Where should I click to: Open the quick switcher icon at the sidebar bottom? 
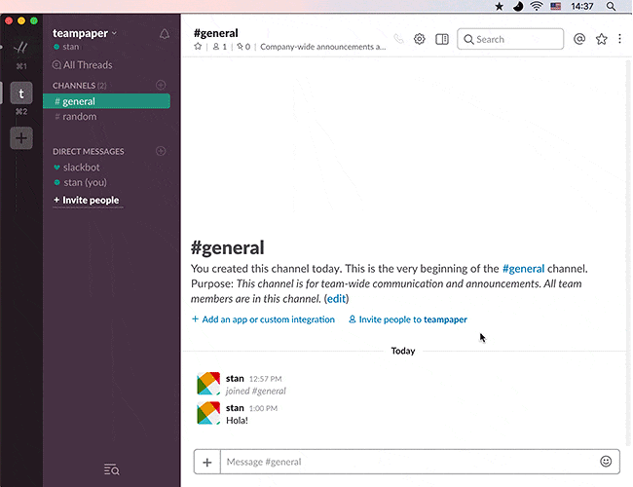[x=111, y=469]
